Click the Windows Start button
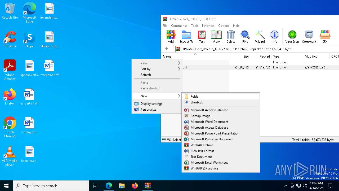Viewport: 339px width, 191px height. click(x=6, y=186)
